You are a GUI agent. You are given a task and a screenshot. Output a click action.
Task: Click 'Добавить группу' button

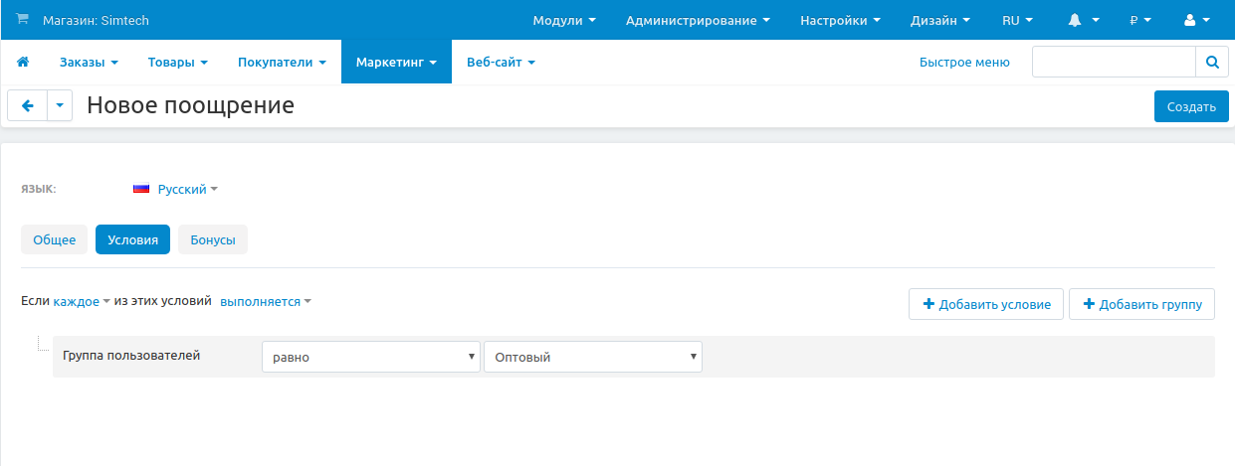[1141, 304]
